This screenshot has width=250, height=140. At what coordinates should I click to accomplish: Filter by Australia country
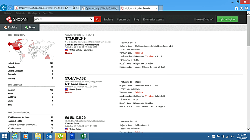coord(12,74)
